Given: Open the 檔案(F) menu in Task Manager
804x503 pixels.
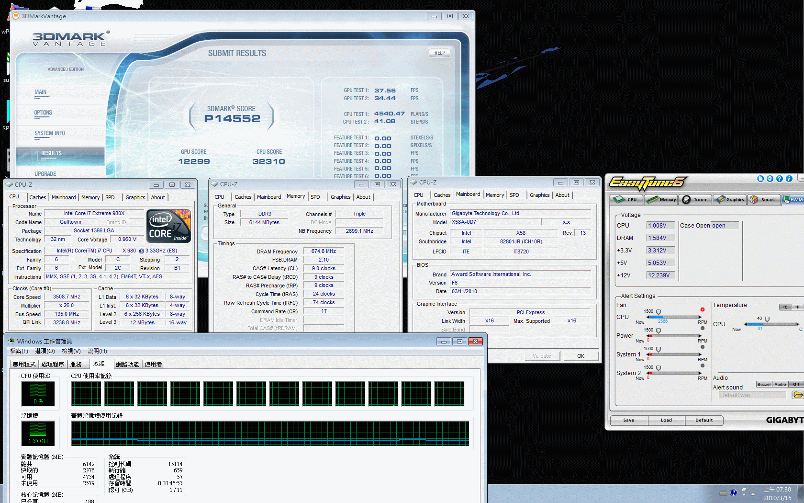Looking at the screenshot, I should (x=19, y=351).
